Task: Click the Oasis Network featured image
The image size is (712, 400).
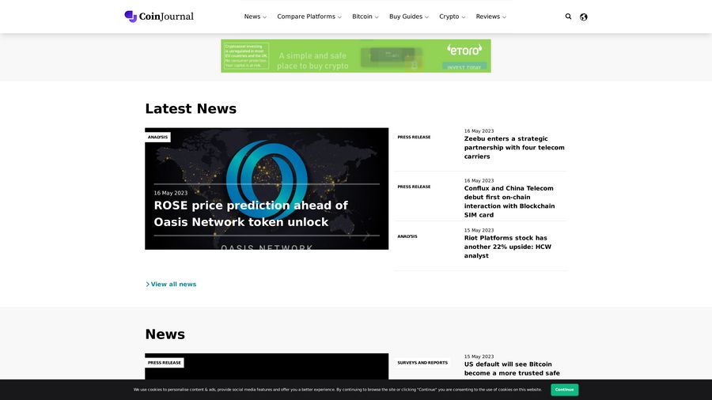Action: (267, 166)
